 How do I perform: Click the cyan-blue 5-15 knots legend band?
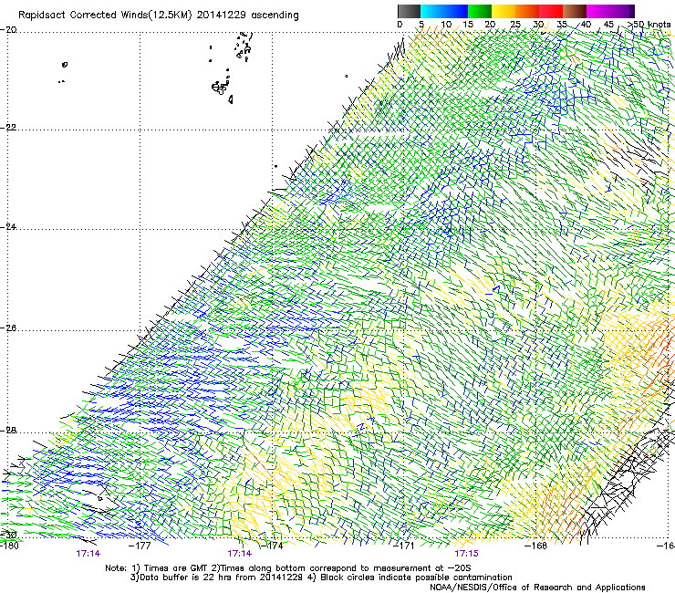click(444, 11)
